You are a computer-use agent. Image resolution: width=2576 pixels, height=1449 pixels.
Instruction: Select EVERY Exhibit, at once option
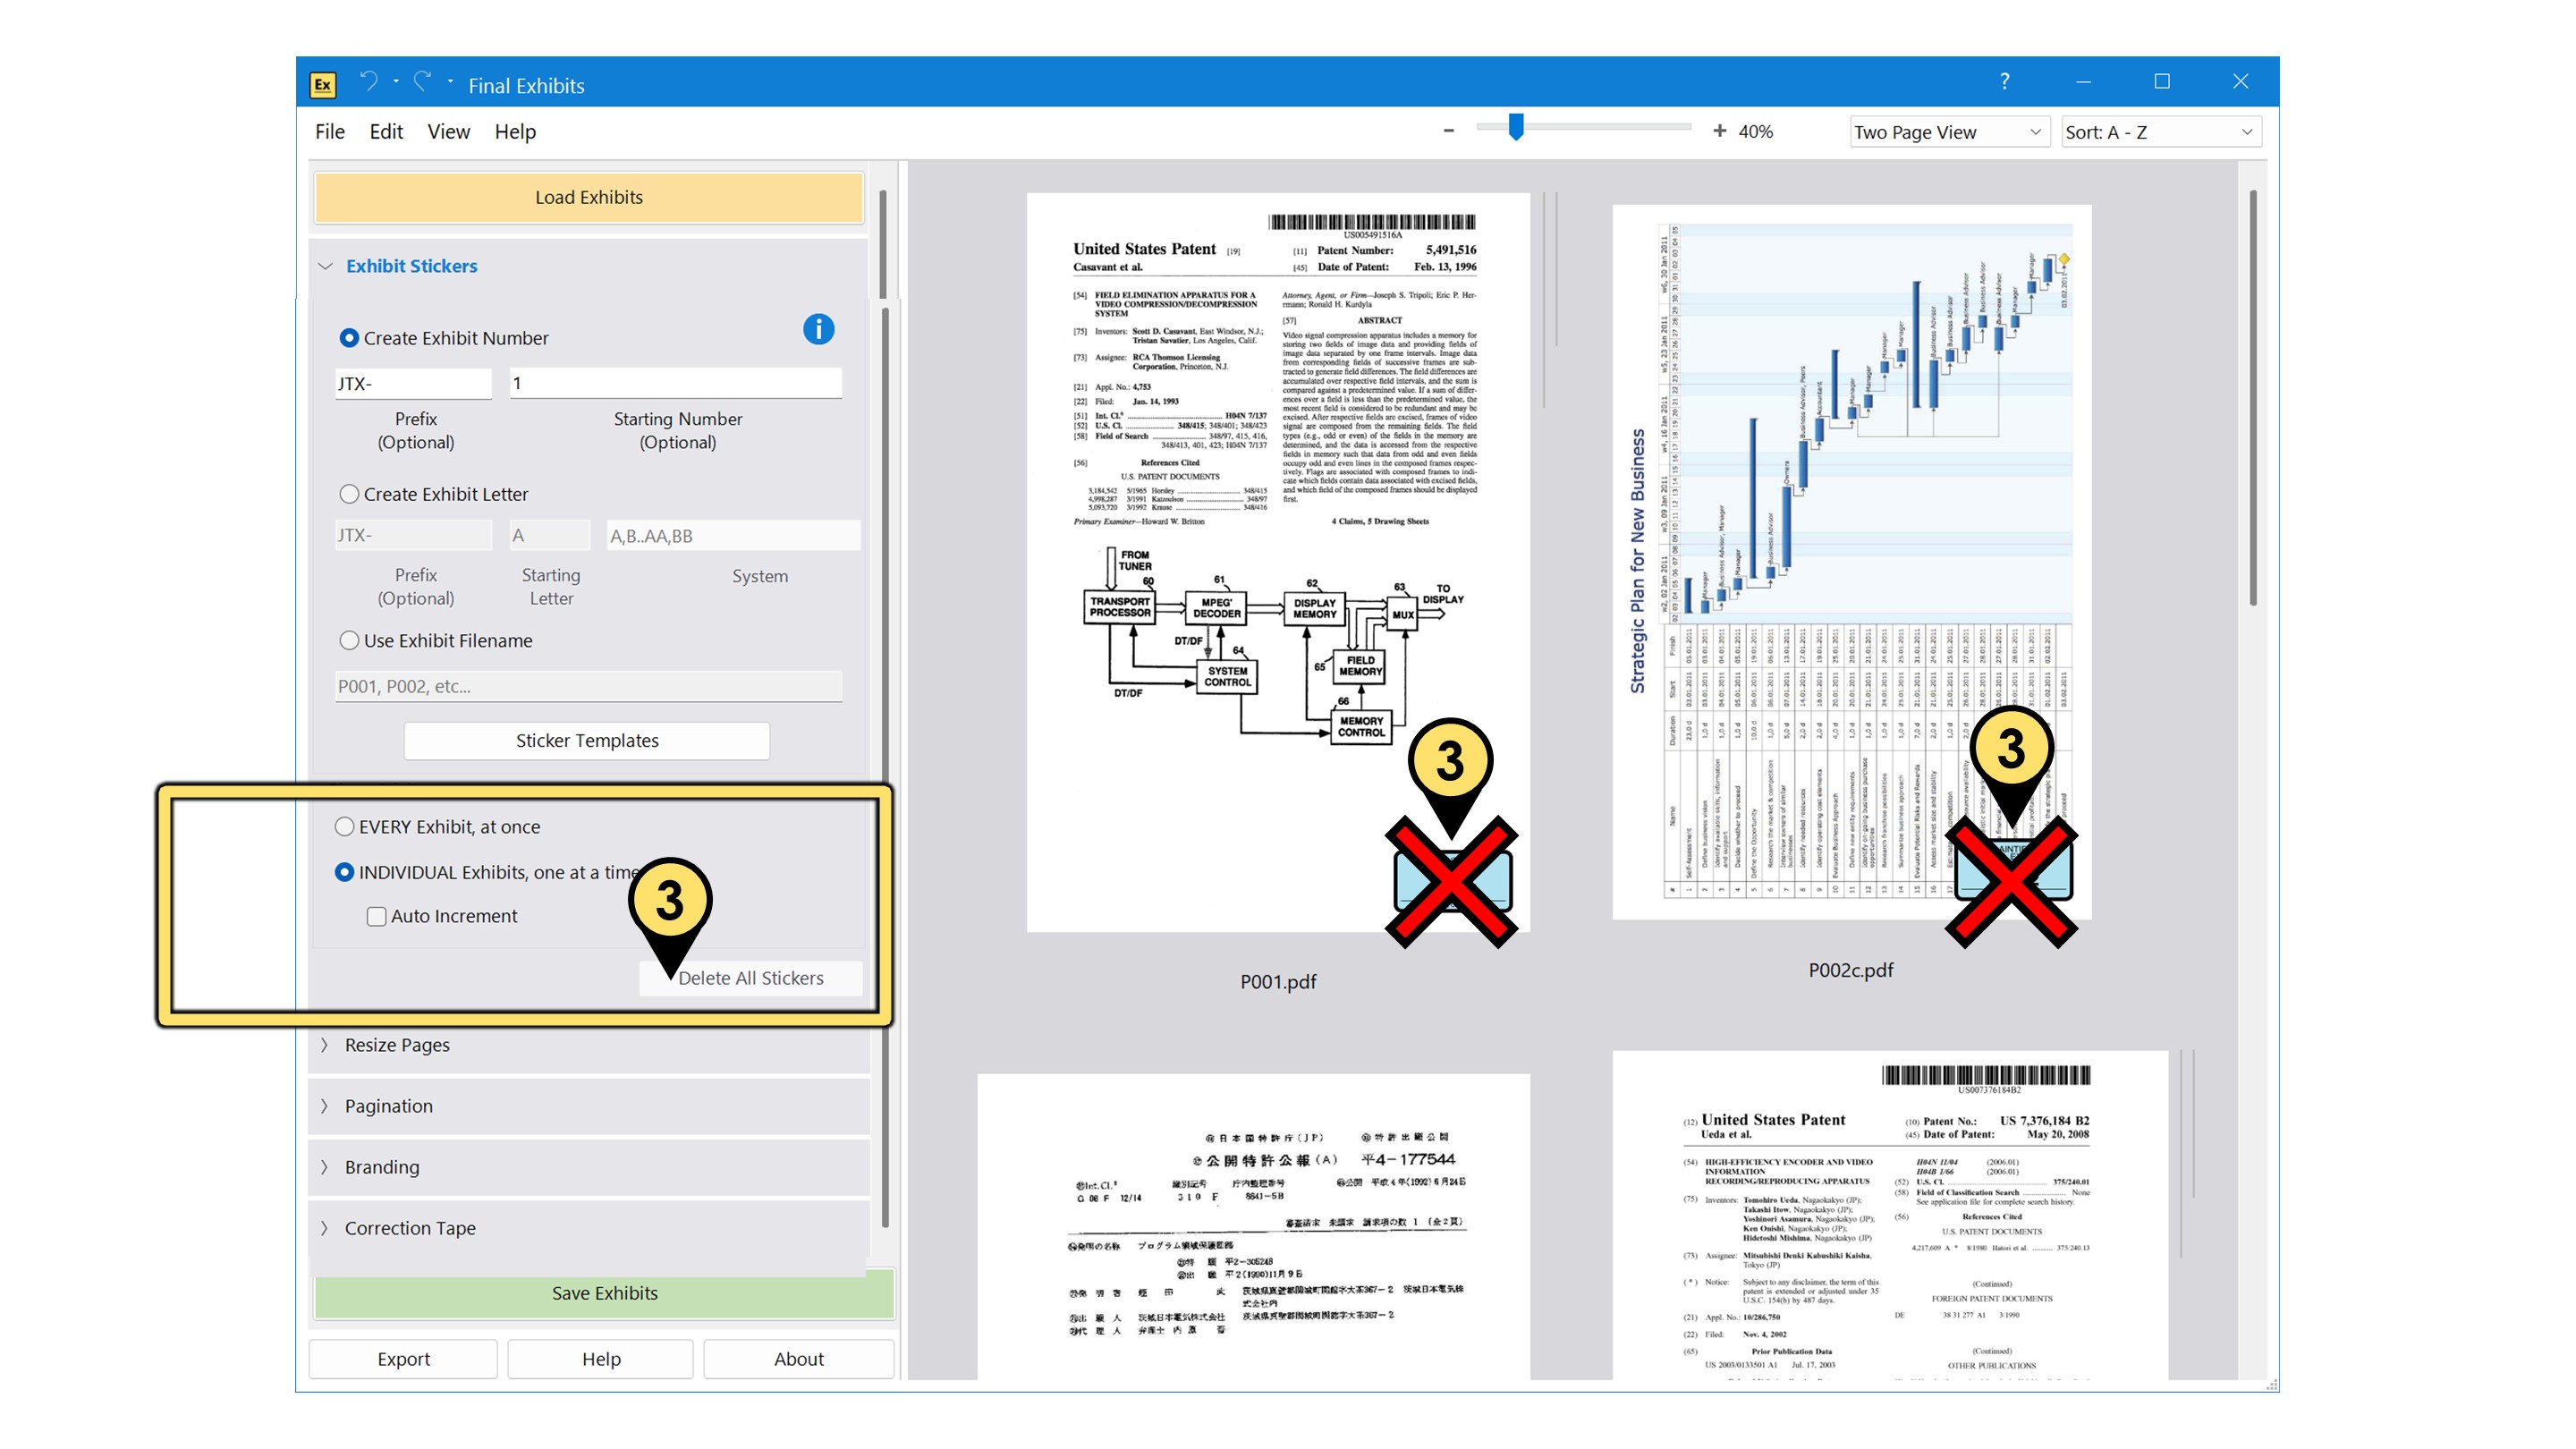pyautogui.click(x=344, y=827)
